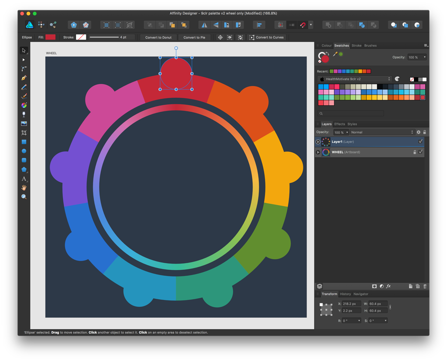Select the Pen tool in the toolbar
This screenshot has width=447, height=361.
coord(24,78)
